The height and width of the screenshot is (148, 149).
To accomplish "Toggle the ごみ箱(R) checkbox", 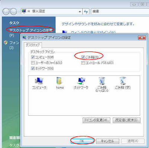I will (x=83, y=57).
